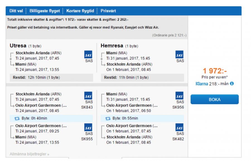The width and height of the screenshot is (251, 161).
Task: Switch to the Billigaste flyget tab
Action: (45, 11)
